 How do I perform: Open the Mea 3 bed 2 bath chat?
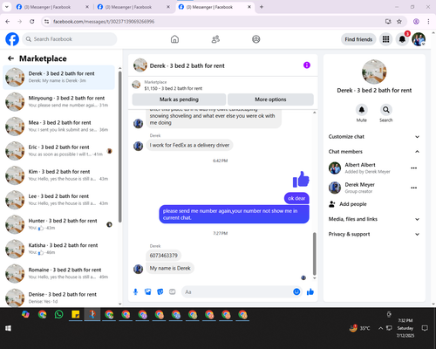[58, 126]
